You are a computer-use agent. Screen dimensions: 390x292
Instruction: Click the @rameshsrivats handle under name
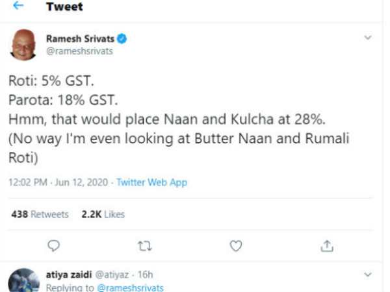[x=79, y=51]
